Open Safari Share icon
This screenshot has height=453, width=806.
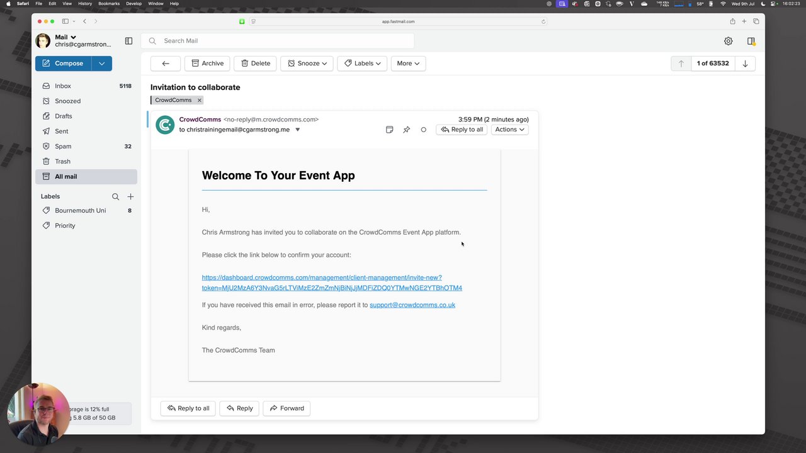pyautogui.click(x=732, y=21)
